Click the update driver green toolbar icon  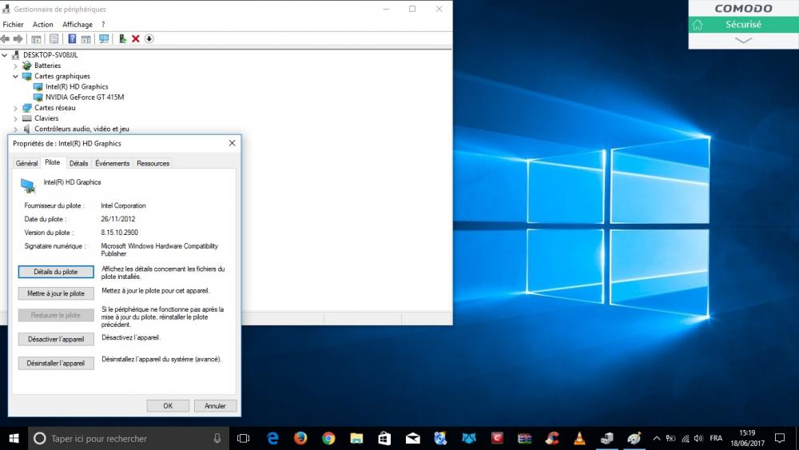(x=122, y=38)
